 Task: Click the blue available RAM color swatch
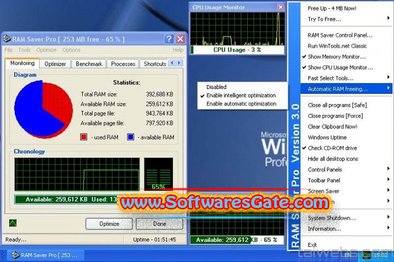tap(130, 137)
